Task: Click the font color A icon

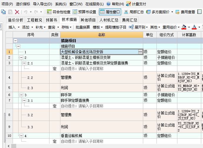Action: (x=194, y=27)
